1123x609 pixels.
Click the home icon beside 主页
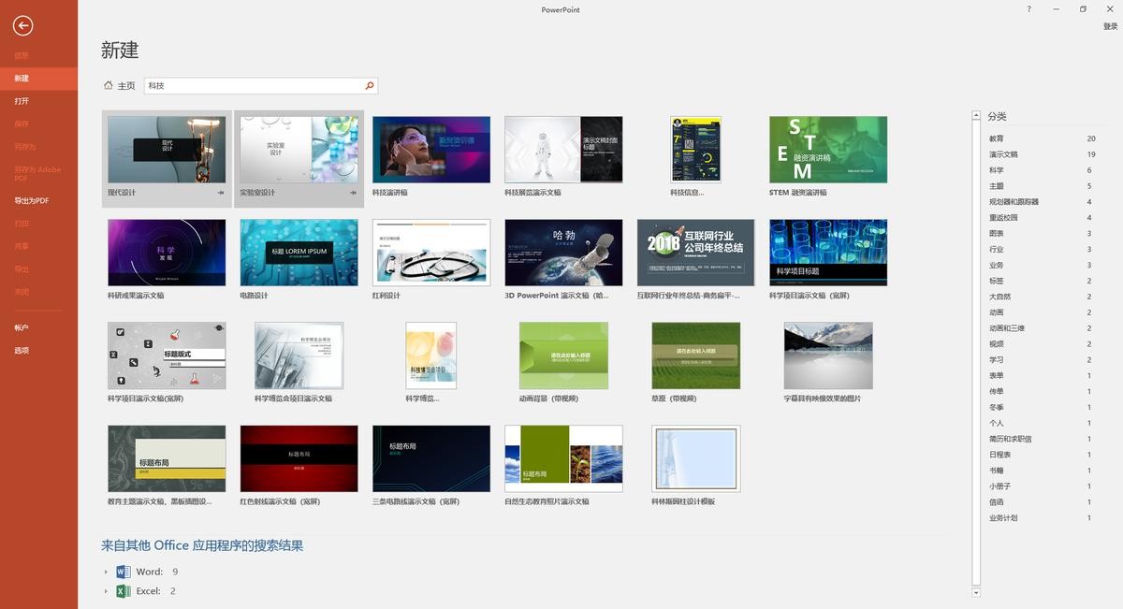tap(109, 86)
